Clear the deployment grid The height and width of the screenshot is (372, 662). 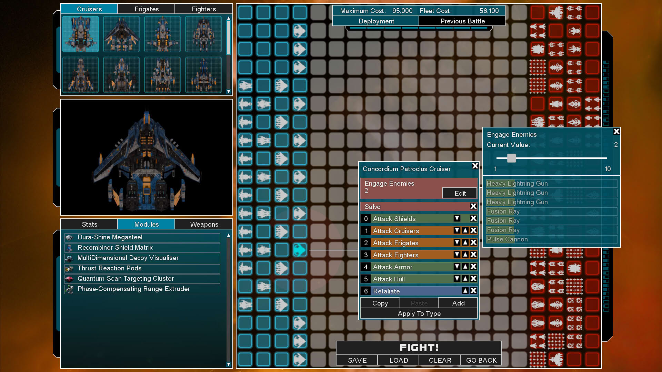[x=440, y=360]
